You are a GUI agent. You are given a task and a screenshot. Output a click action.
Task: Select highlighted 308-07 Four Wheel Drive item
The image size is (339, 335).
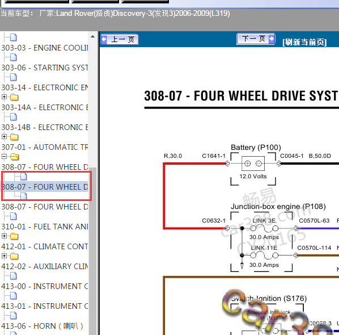coord(45,187)
